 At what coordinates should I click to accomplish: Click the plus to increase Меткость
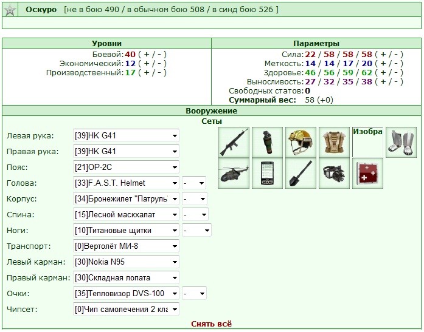[383, 64]
